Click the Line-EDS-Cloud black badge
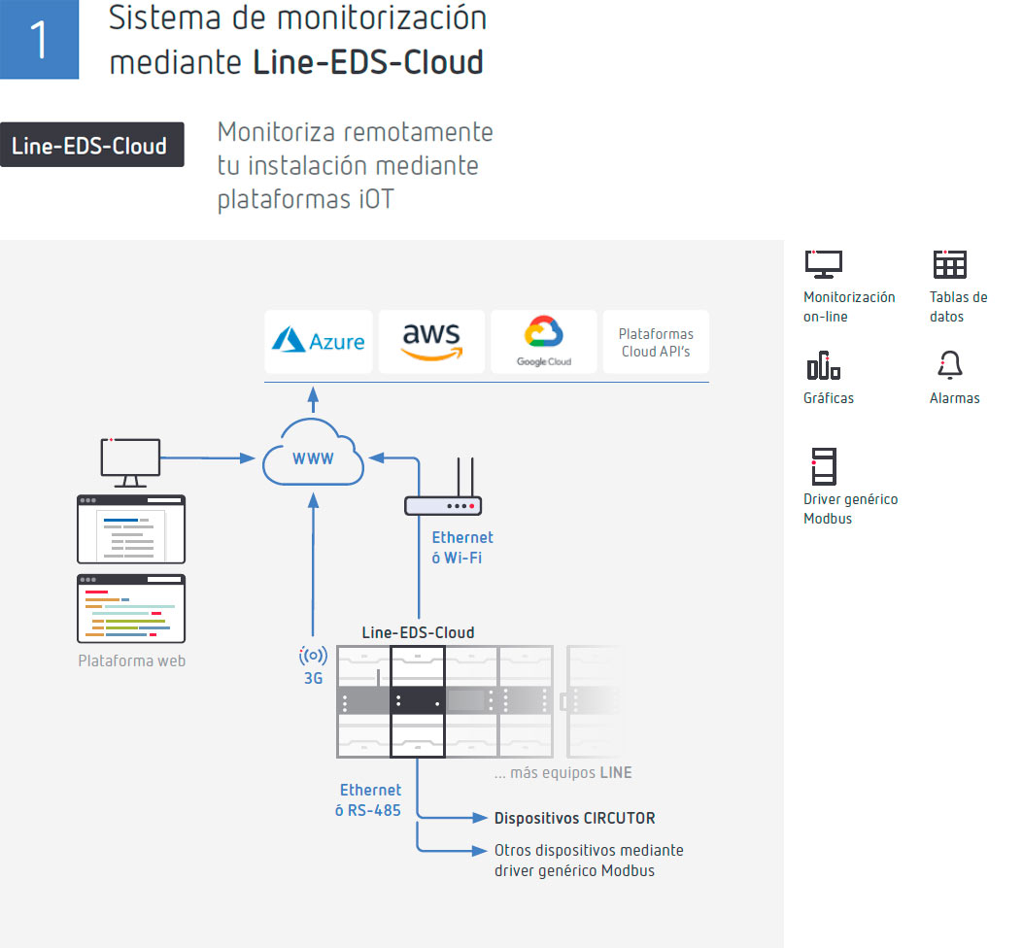 92,144
